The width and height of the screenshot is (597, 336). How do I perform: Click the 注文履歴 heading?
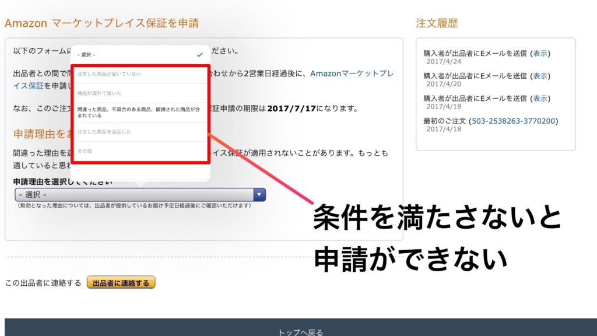pos(437,23)
